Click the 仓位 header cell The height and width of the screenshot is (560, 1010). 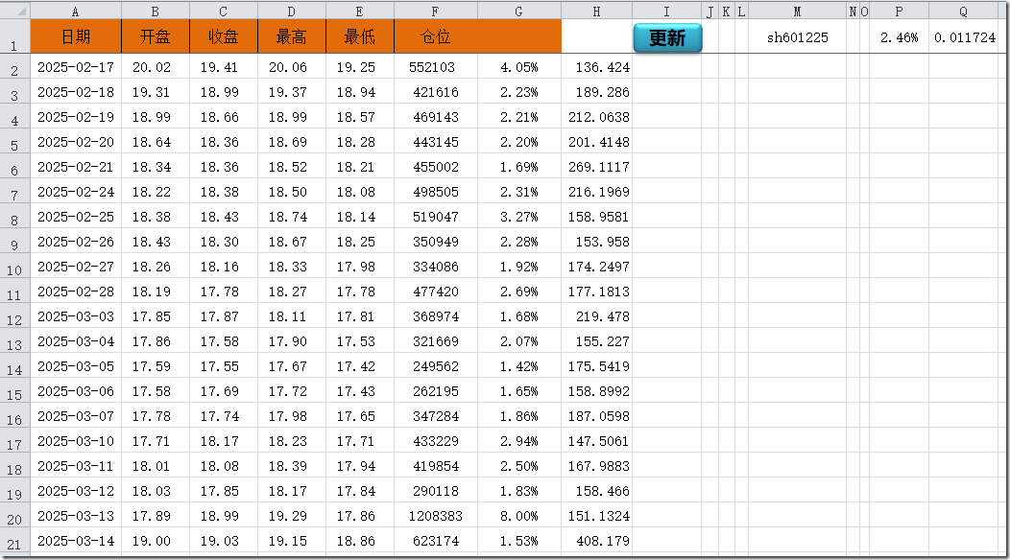coord(436,36)
